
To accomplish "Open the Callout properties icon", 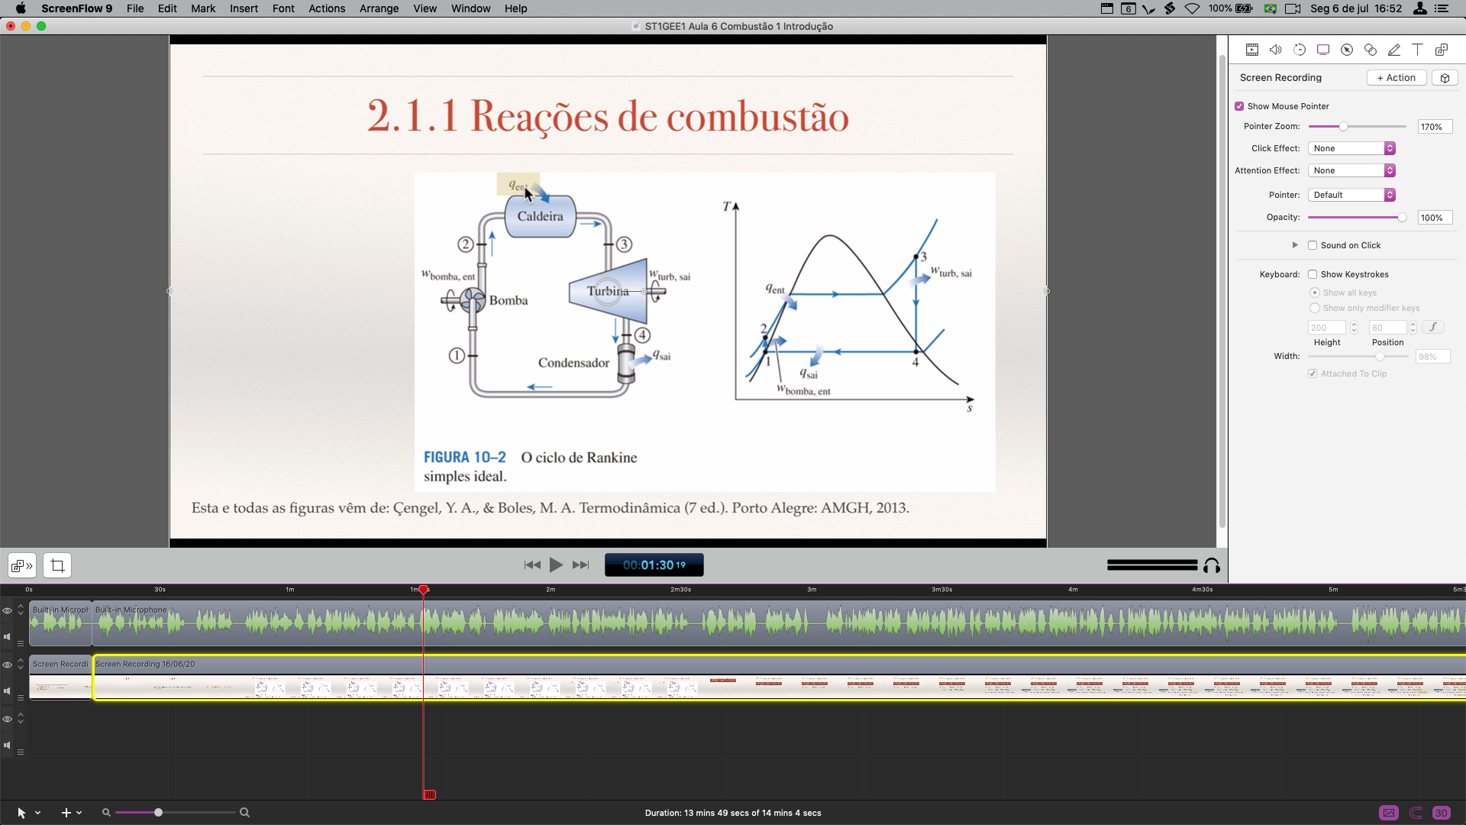I will coord(1347,50).
